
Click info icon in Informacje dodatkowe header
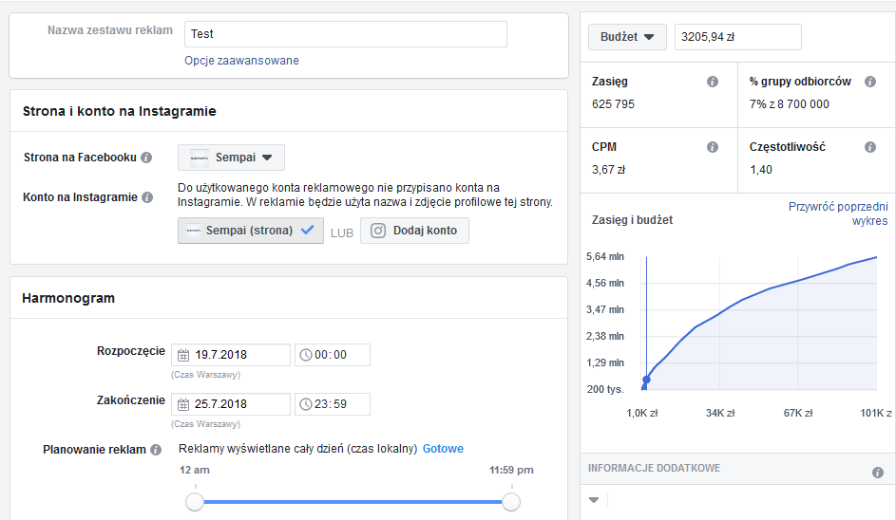point(878,472)
